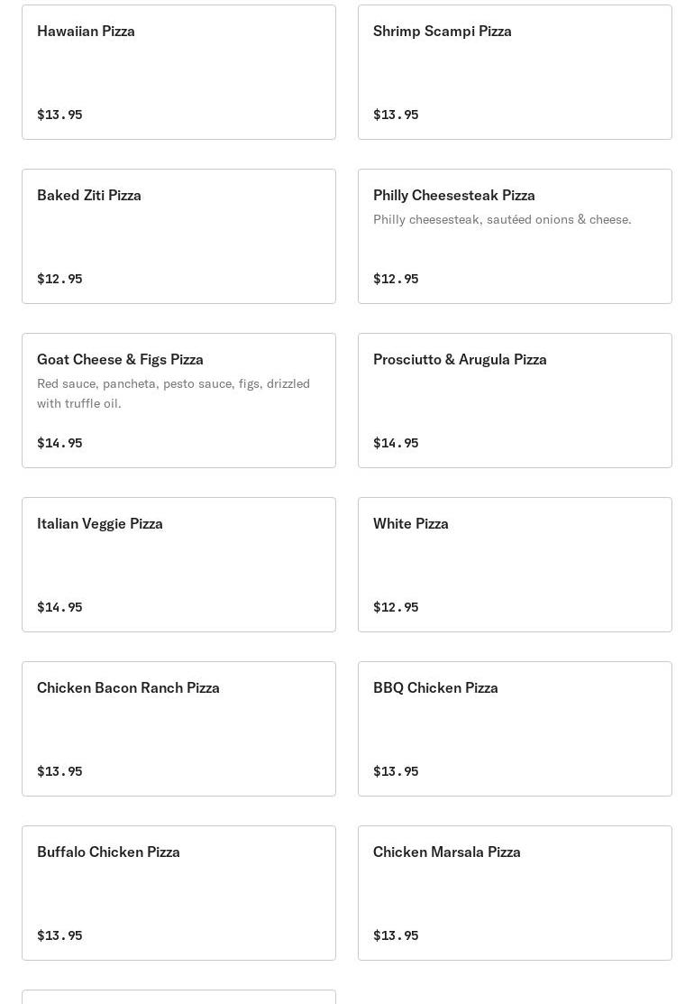Click the $13.95 price under Hawaiian Pizza

(x=59, y=115)
